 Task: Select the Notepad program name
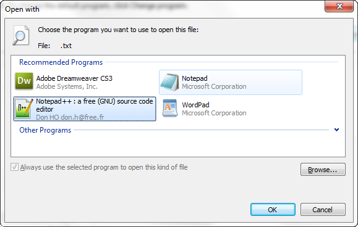click(195, 78)
